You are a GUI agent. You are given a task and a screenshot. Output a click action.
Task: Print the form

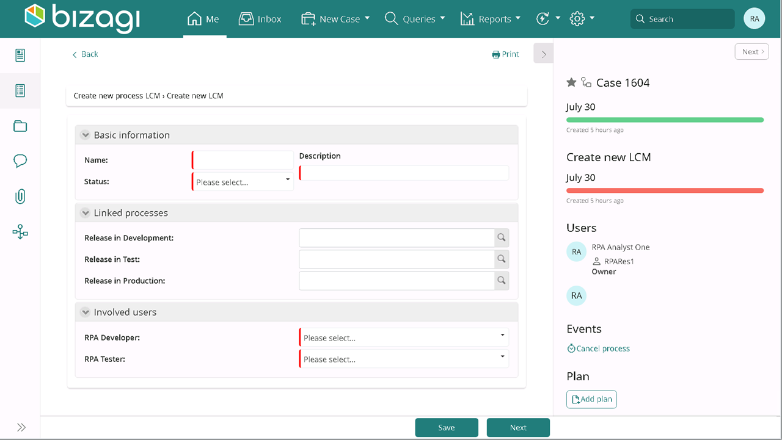click(505, 54)
